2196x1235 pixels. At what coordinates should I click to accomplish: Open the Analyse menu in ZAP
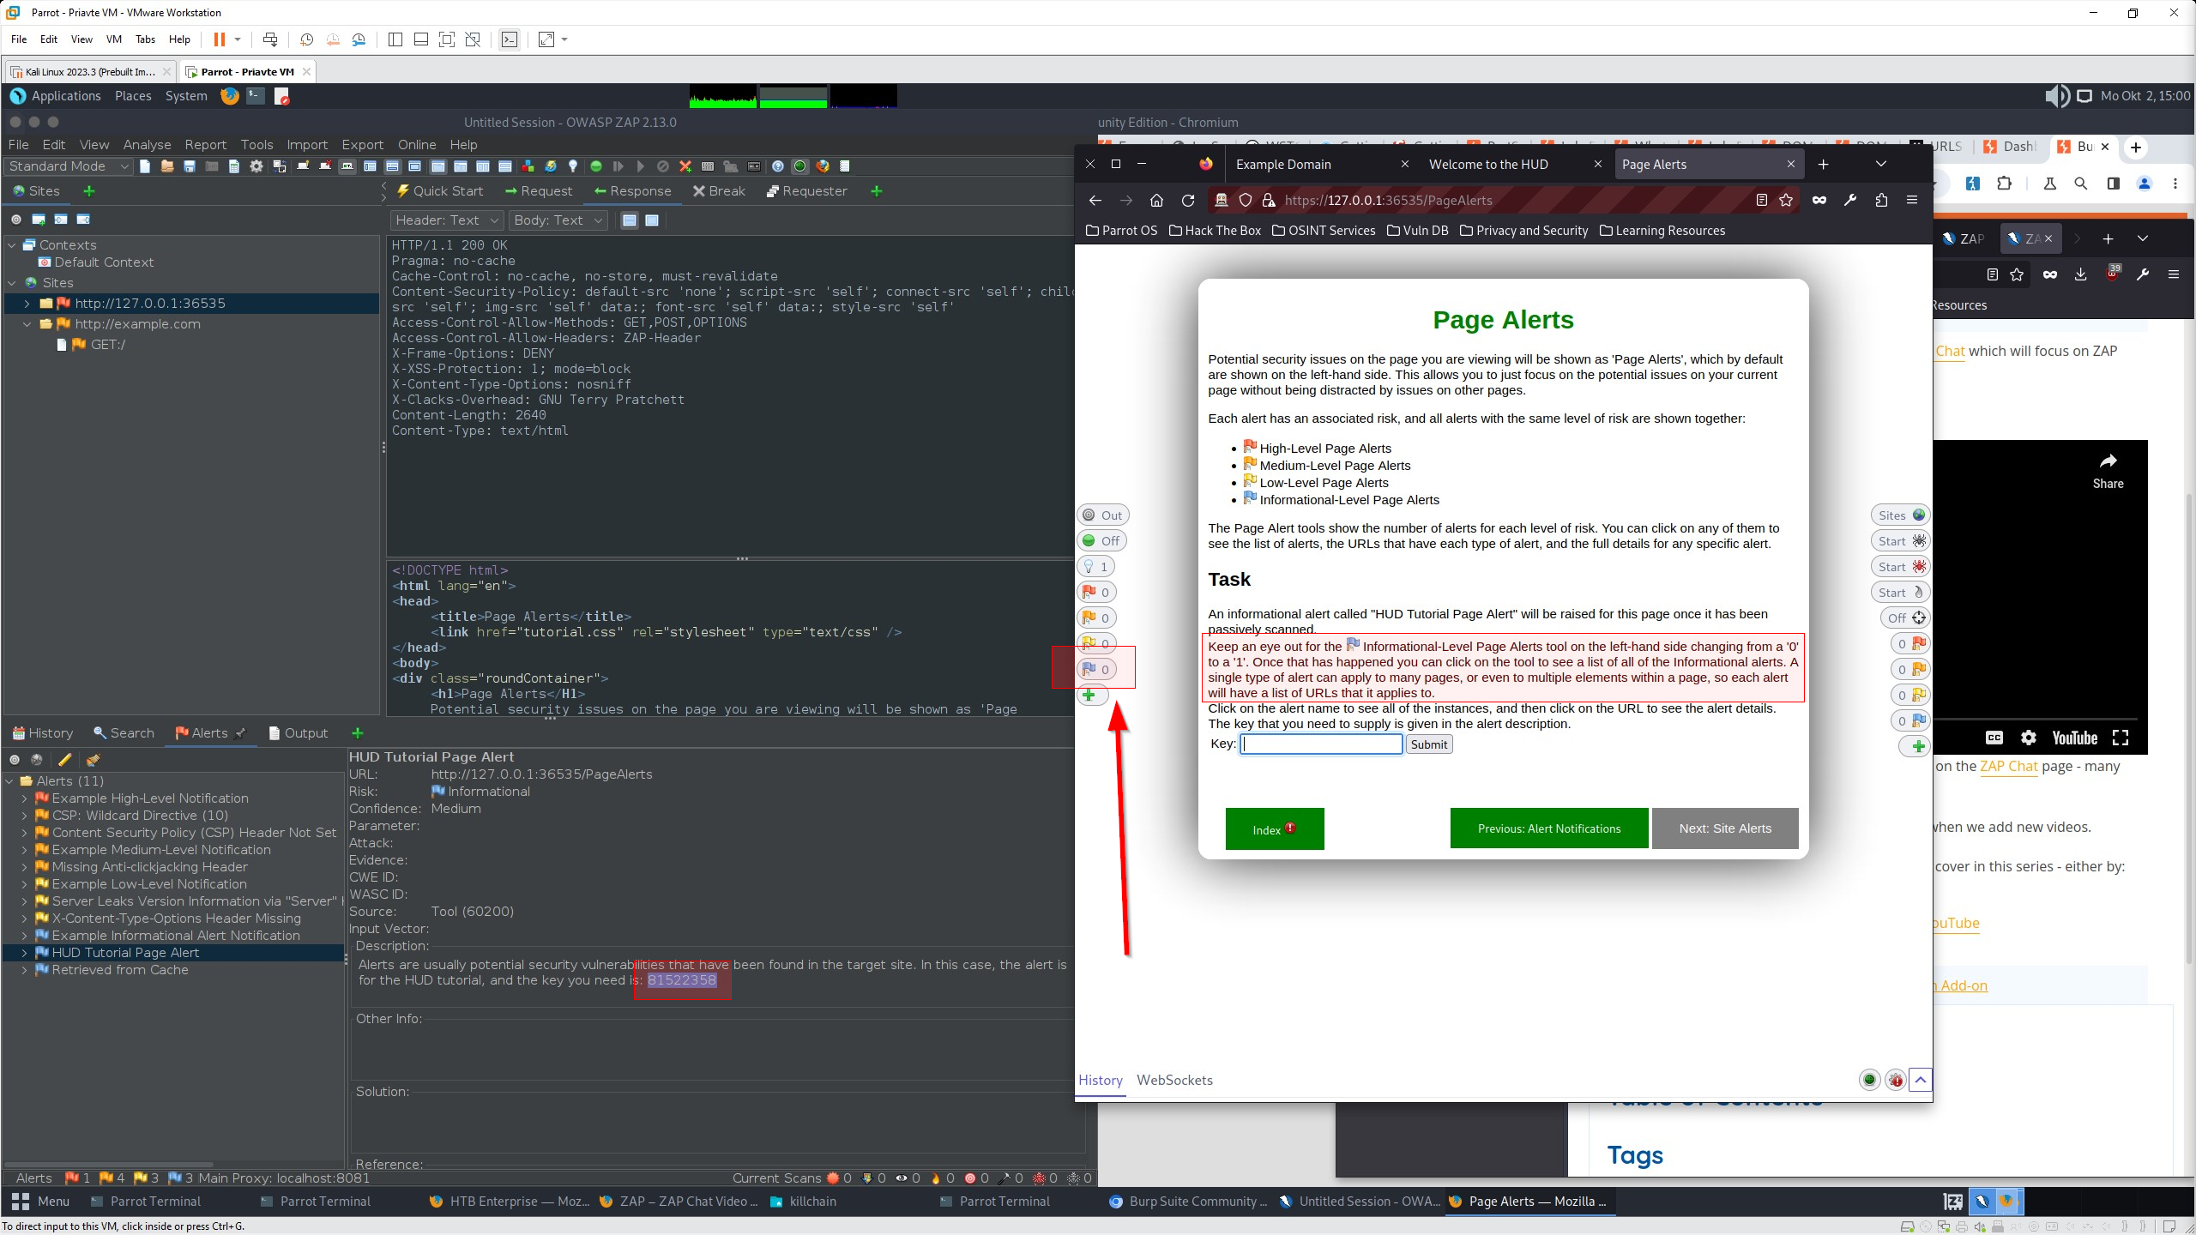[x=147, y=145]
